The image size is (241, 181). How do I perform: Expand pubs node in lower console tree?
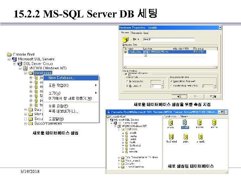123,149
